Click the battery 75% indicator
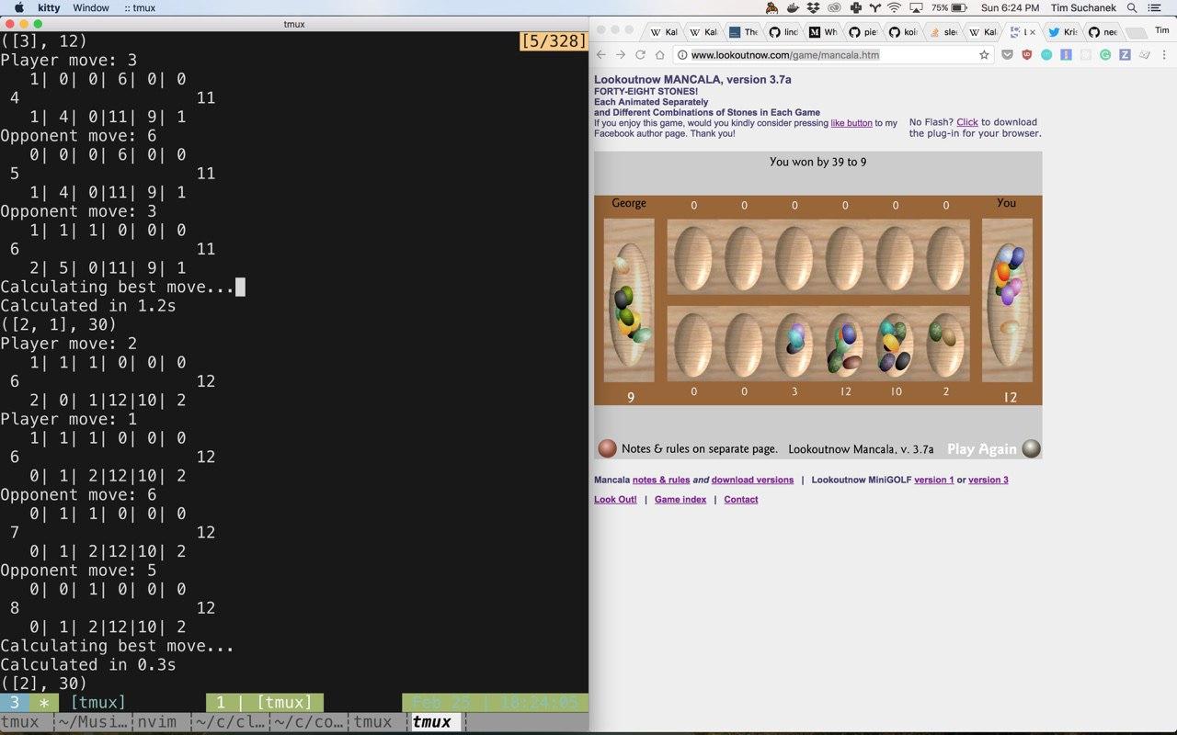Viewport: 1177px width, 735px height. (x=951, y=7)
